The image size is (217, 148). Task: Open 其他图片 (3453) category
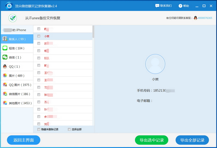click(x=17, y=103)
